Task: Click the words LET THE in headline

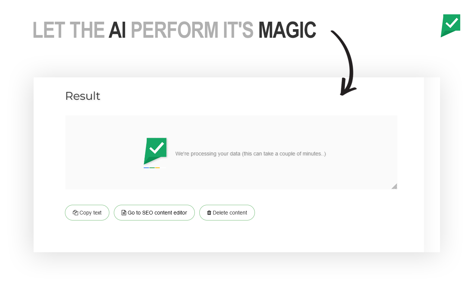Action: tap(69, 30)
